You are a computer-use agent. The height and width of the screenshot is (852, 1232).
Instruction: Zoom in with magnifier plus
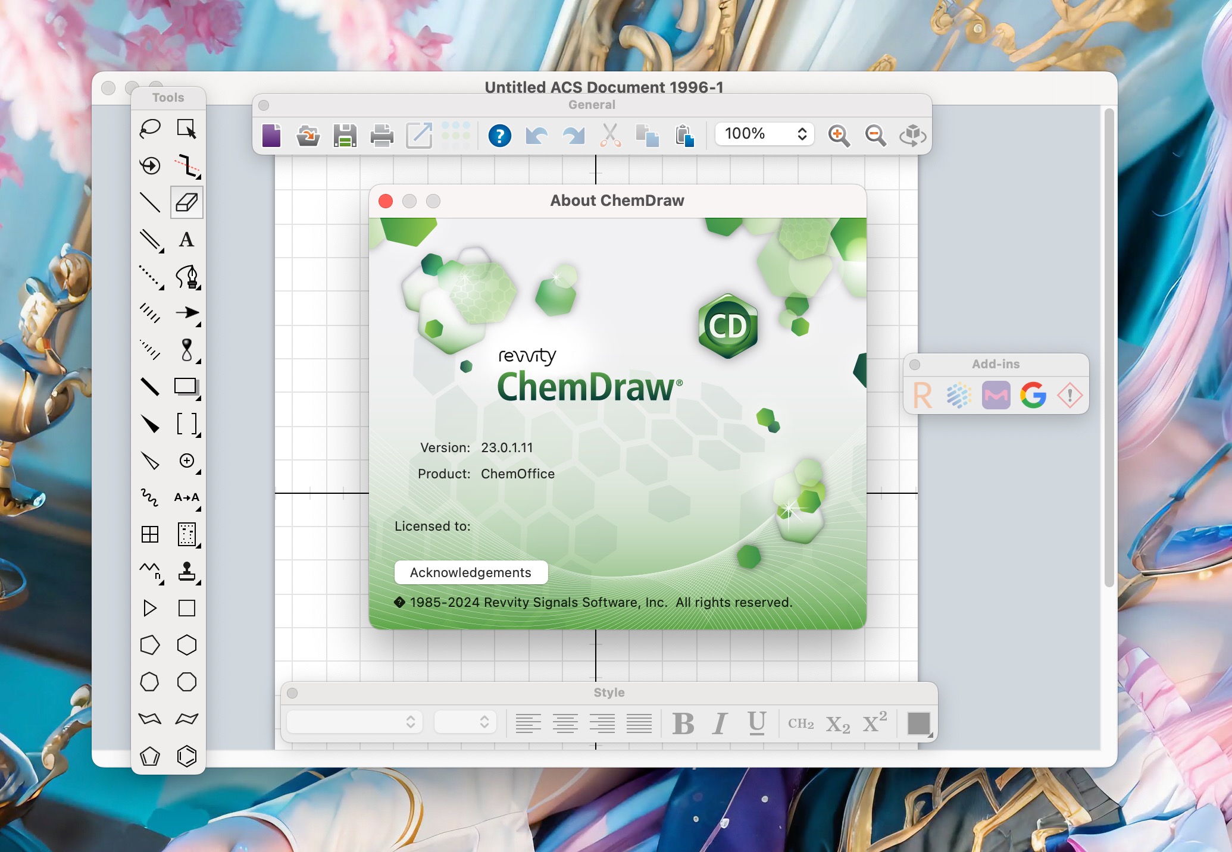[x=839, y=135]
